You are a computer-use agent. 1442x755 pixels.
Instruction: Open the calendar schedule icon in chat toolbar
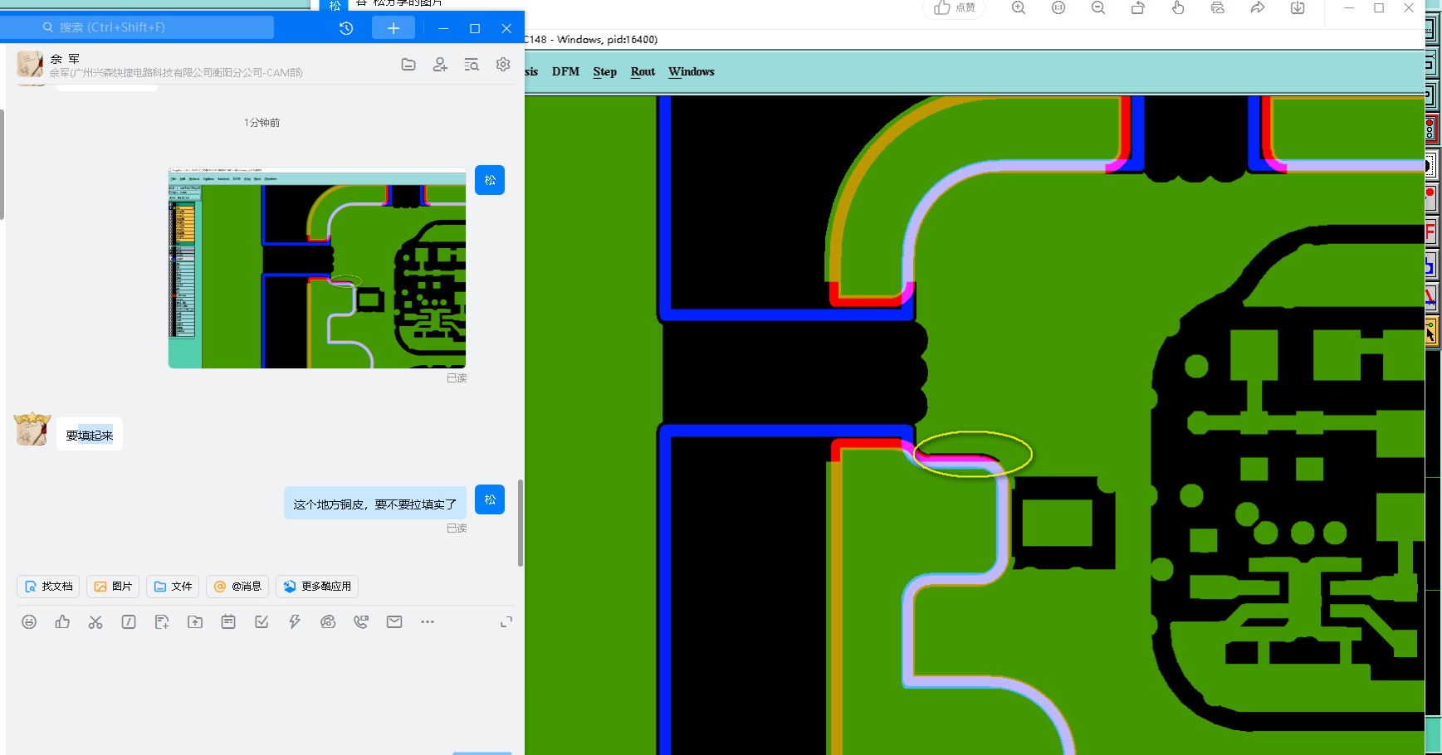click(x=228, y=622)
